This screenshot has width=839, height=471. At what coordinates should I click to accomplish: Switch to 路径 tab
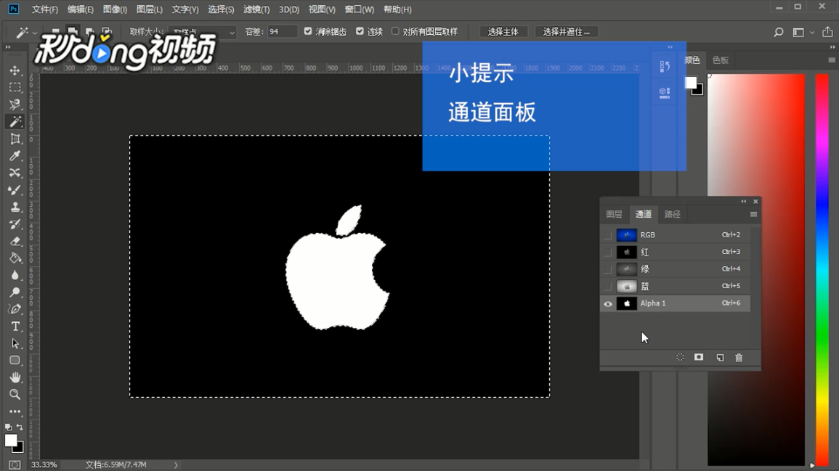tap(672, 214)
